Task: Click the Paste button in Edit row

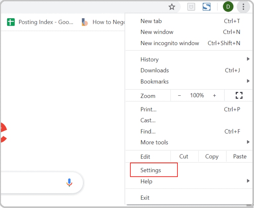Action: 240,156
